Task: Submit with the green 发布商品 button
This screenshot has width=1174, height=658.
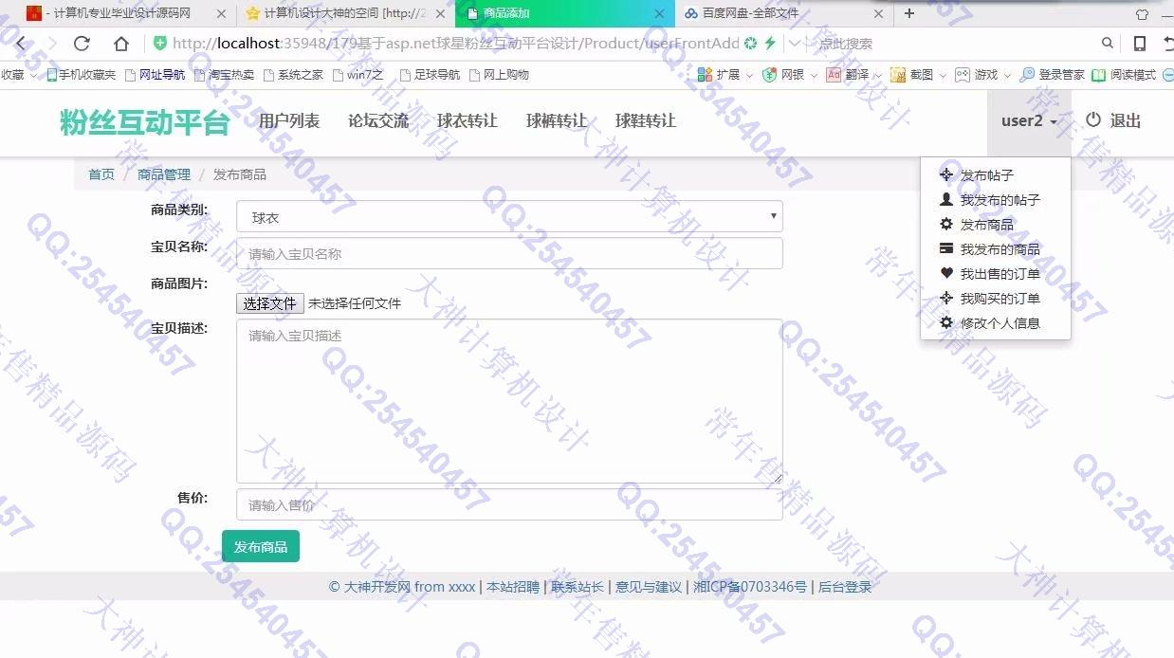Action: coord(261,546)
